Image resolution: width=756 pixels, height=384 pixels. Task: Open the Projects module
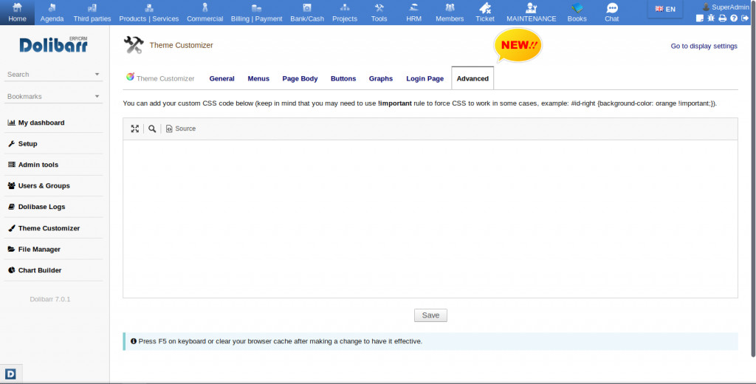[345, 13]
